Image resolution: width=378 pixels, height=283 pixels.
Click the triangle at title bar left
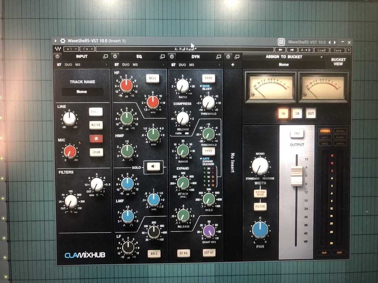[x=56, y=40]
